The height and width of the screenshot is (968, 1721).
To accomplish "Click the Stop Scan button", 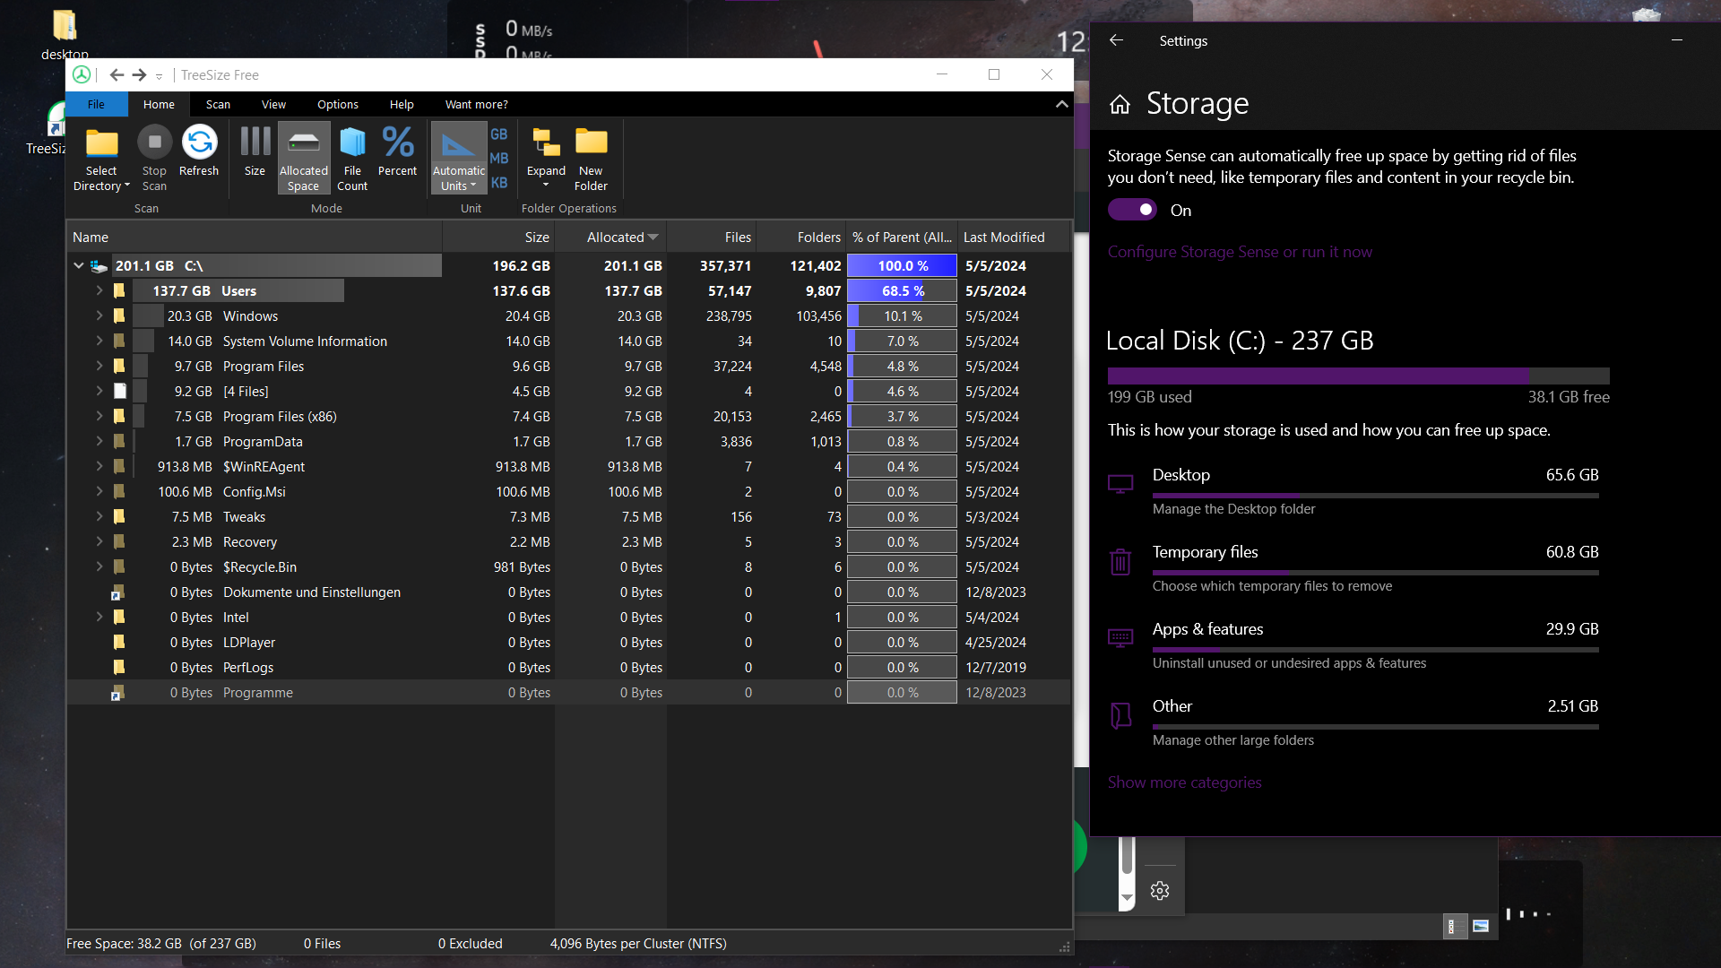I will [x=154, y=159].
